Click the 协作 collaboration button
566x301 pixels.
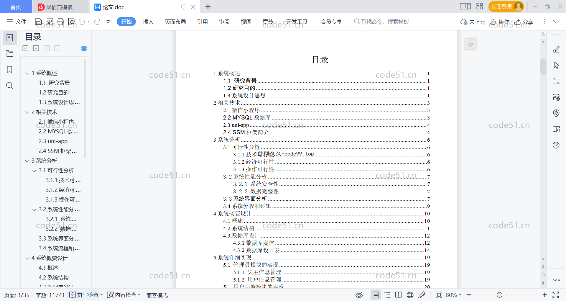click(500, 22)
